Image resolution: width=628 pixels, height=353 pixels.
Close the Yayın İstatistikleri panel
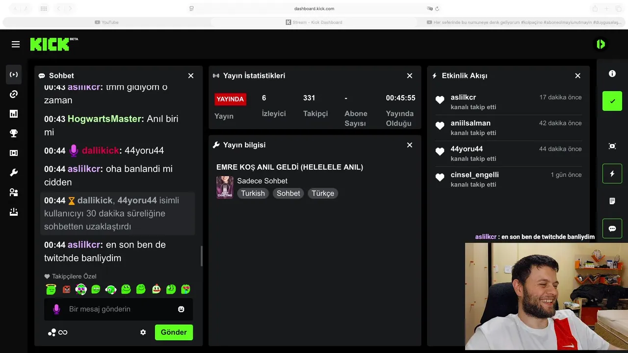(410, 76)
